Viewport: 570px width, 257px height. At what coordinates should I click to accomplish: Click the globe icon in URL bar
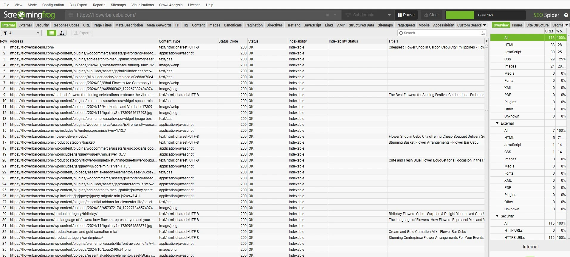click(71, 15)
